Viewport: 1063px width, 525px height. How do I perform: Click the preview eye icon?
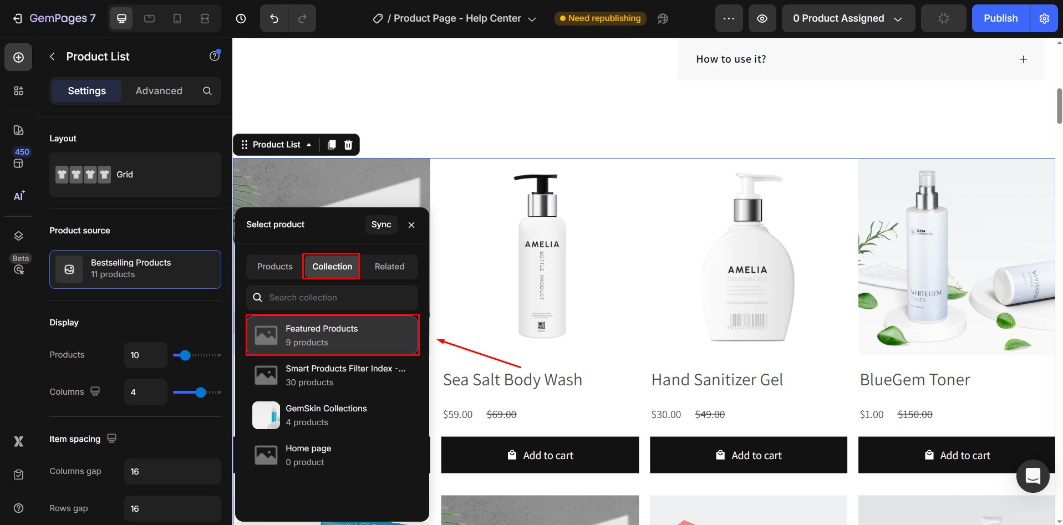762,18
